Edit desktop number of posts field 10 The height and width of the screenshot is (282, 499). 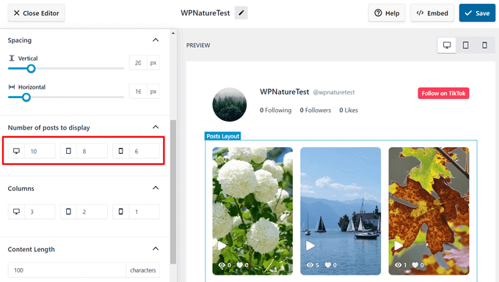tap(40, 151)
